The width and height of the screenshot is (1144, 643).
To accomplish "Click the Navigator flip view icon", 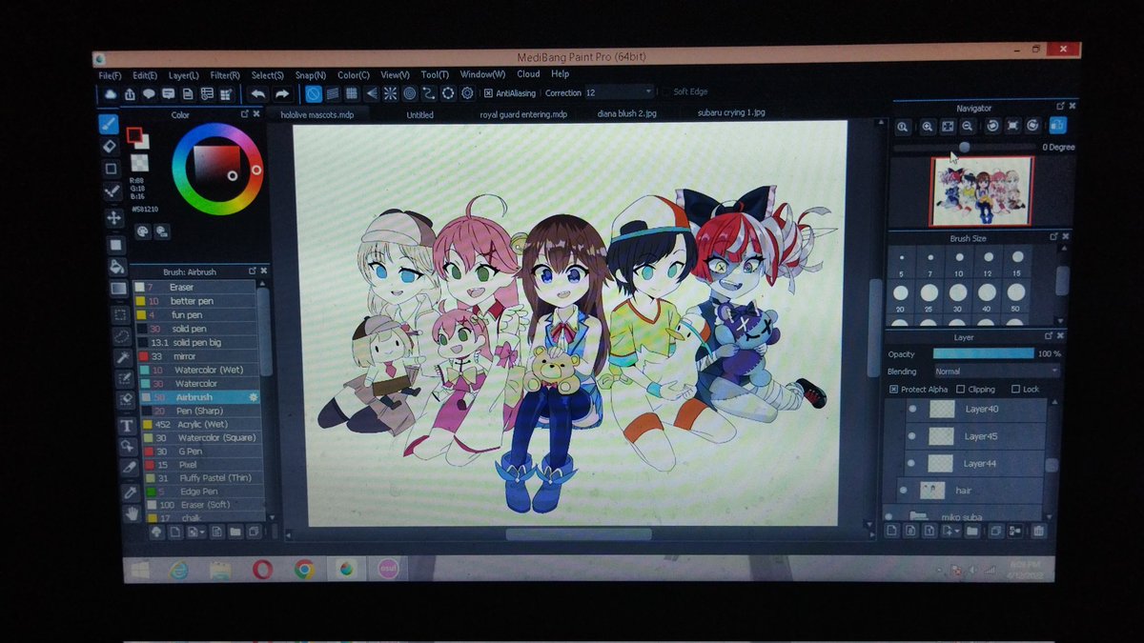I will (x=1058, y=125).
